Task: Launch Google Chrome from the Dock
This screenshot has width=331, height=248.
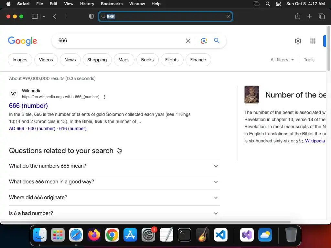Action: 112,235
